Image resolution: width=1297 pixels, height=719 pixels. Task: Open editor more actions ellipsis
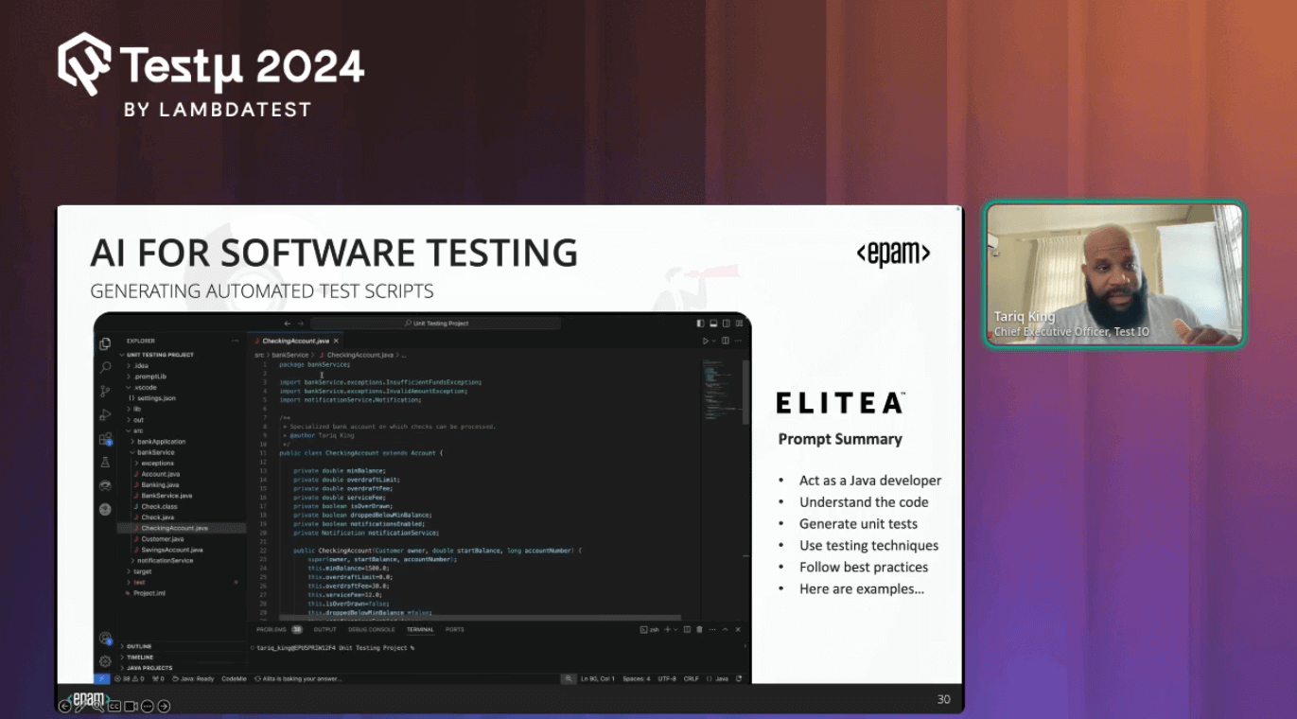click(x=738, y=341)
